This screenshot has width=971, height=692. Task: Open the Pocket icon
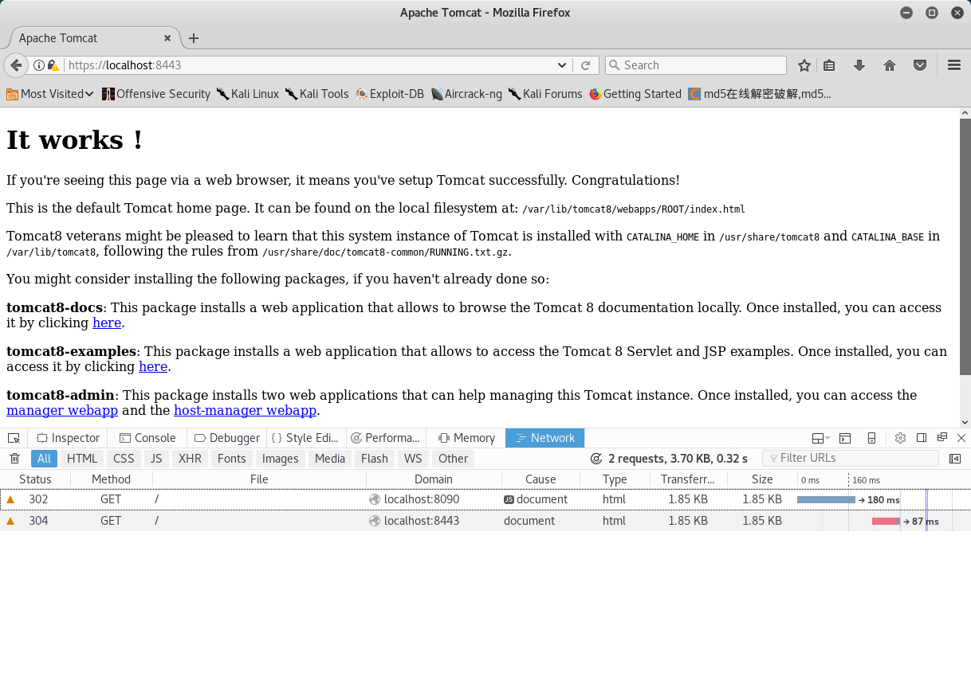pos(920,65)
